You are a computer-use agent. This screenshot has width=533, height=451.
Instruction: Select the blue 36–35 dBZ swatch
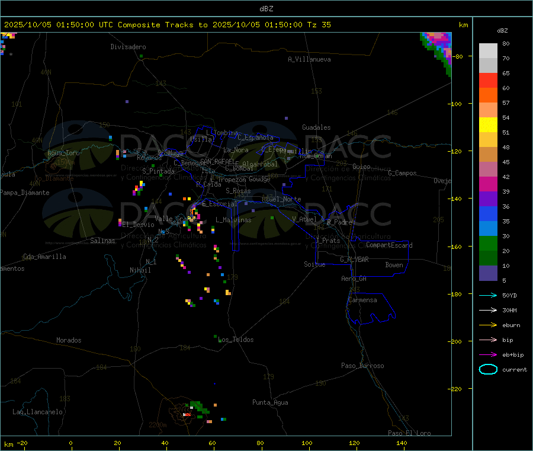pos(488,213)
